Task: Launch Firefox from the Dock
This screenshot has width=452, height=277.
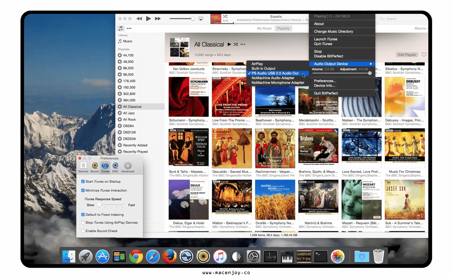Action: 169,257
